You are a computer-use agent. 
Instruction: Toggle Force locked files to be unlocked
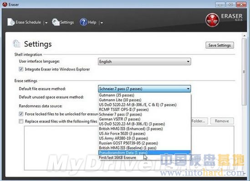tap(21, 114)
